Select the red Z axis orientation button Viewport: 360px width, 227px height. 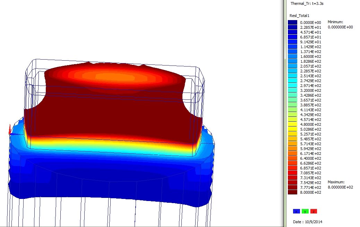314,211
